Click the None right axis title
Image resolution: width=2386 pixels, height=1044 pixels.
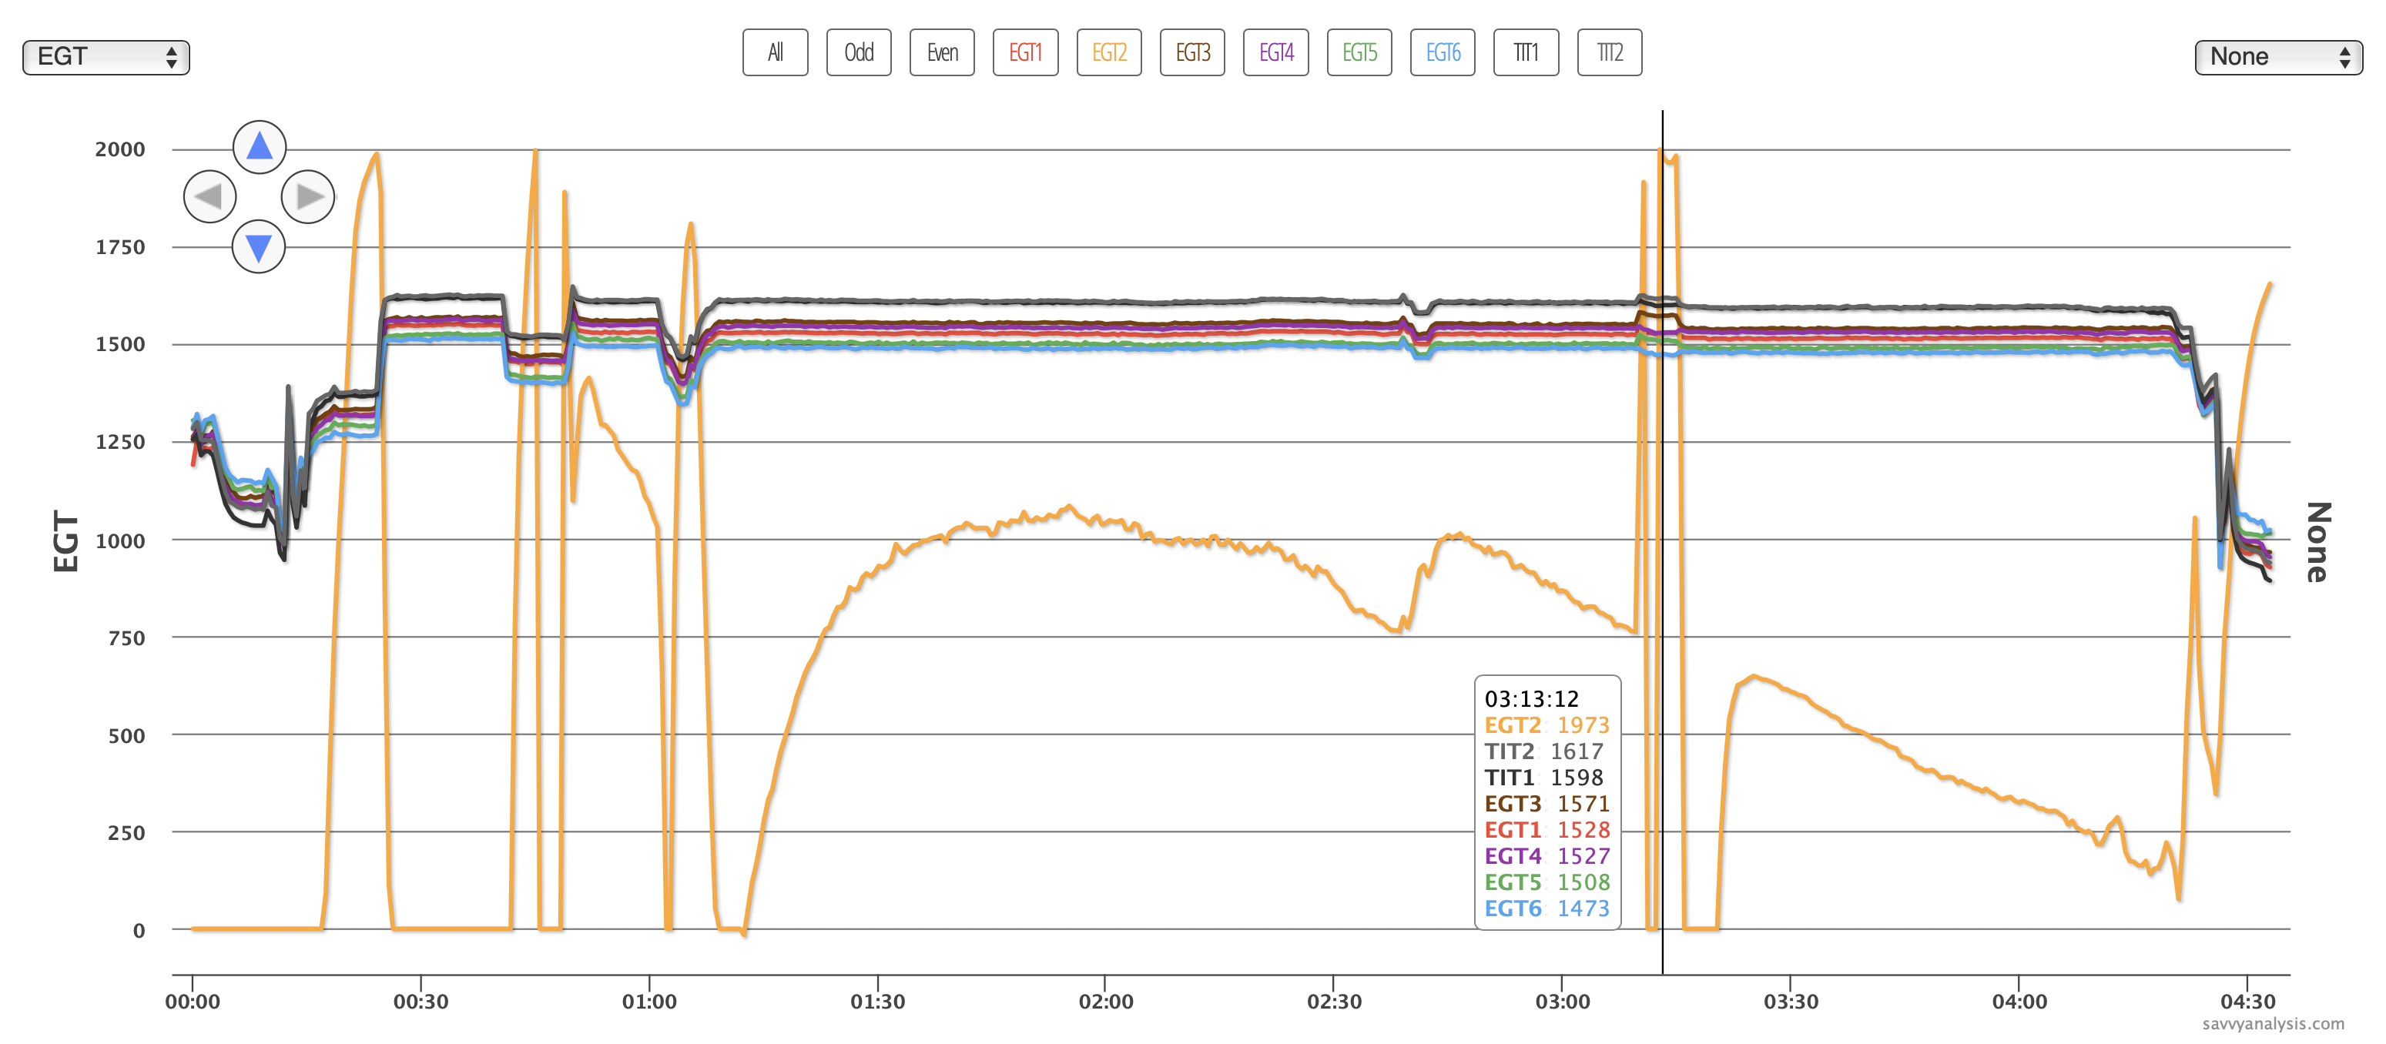tap(2317, 541)
